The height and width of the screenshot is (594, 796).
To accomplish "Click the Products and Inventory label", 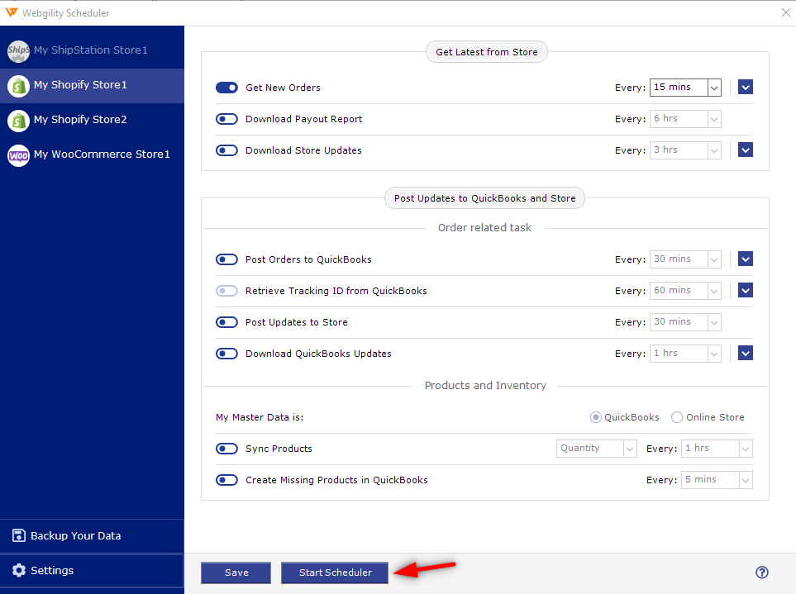I will 485,386.
